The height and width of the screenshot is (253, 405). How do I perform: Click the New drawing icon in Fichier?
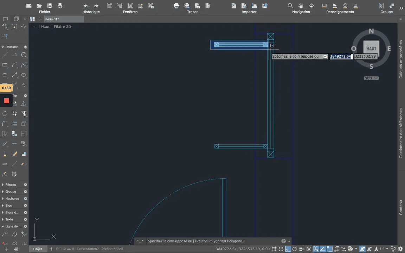tap(29, 6)
